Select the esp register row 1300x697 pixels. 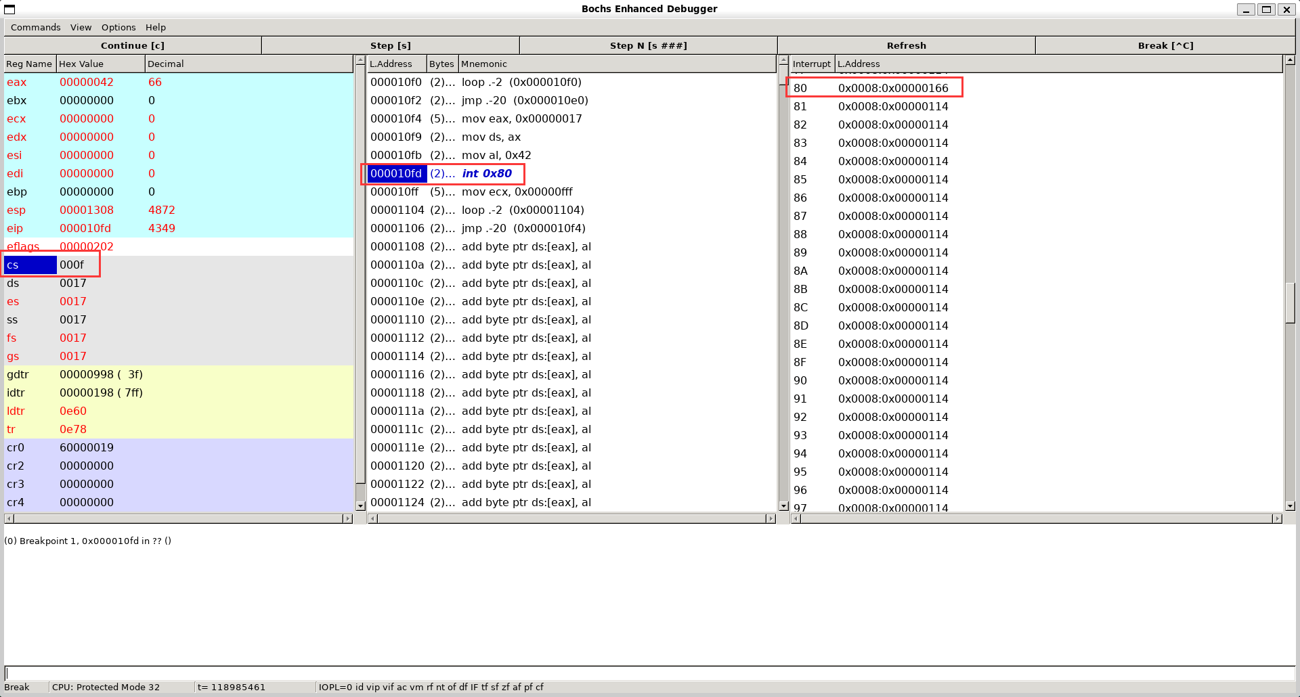[x=179, y=210]
